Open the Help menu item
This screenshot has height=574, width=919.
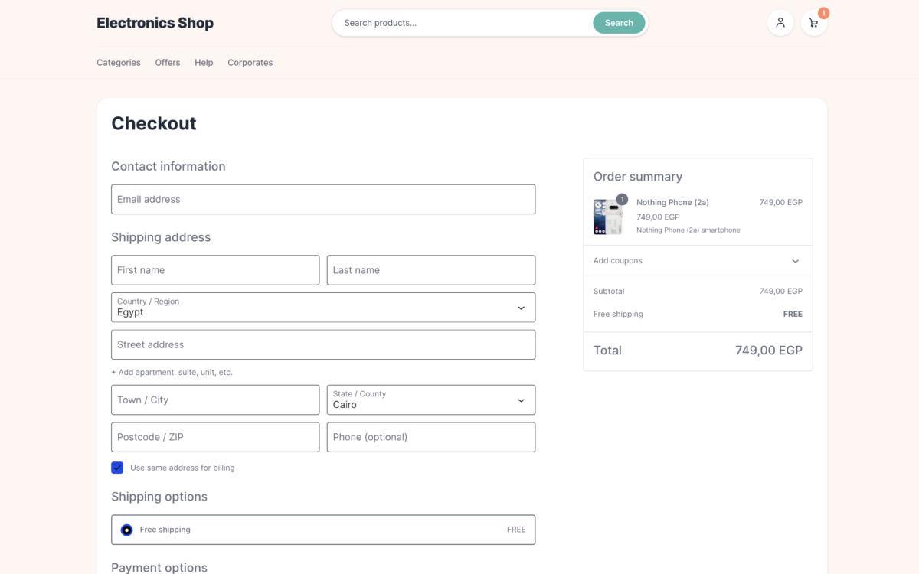coord(204,63)
